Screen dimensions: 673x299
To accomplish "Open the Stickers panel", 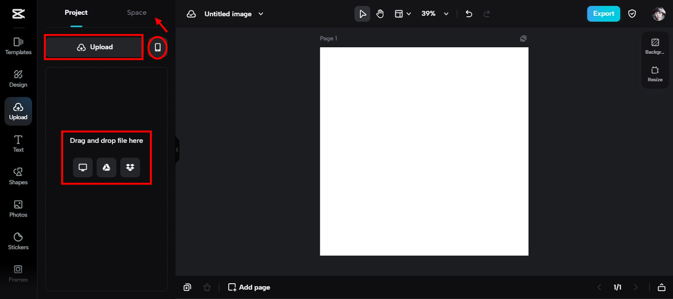I will pyautogui.click(x=18, y=241).
